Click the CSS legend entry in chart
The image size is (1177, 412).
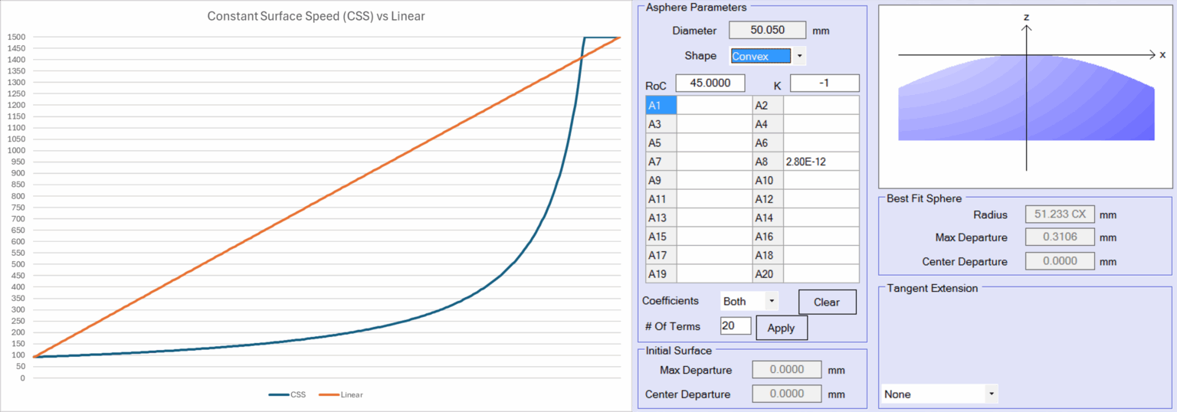[x=288, y=395]
